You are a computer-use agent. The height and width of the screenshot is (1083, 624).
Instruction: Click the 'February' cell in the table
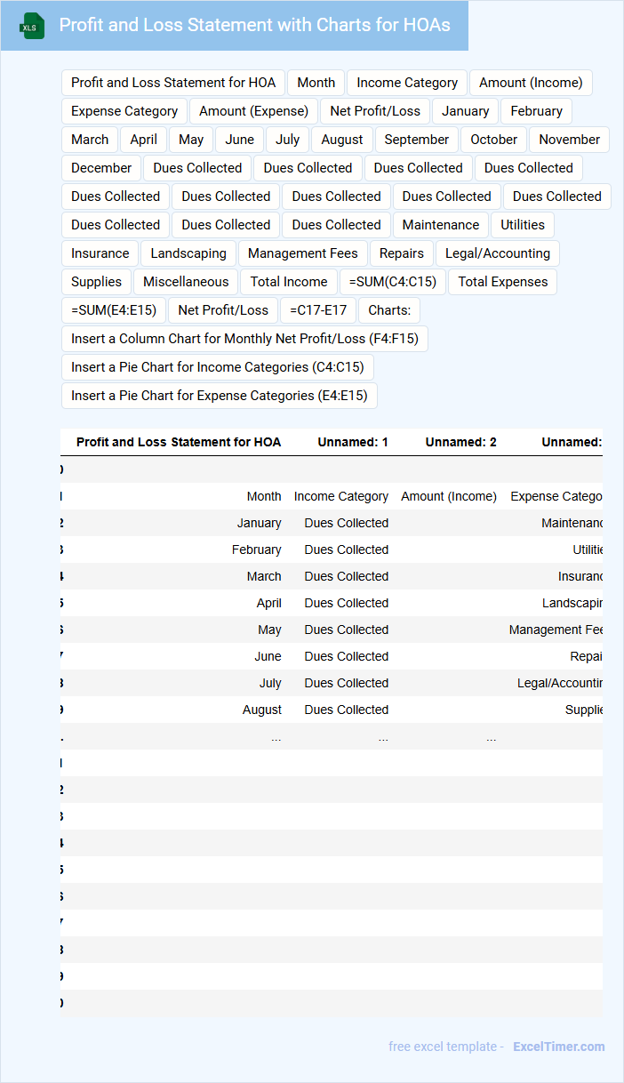coord(257,550)
